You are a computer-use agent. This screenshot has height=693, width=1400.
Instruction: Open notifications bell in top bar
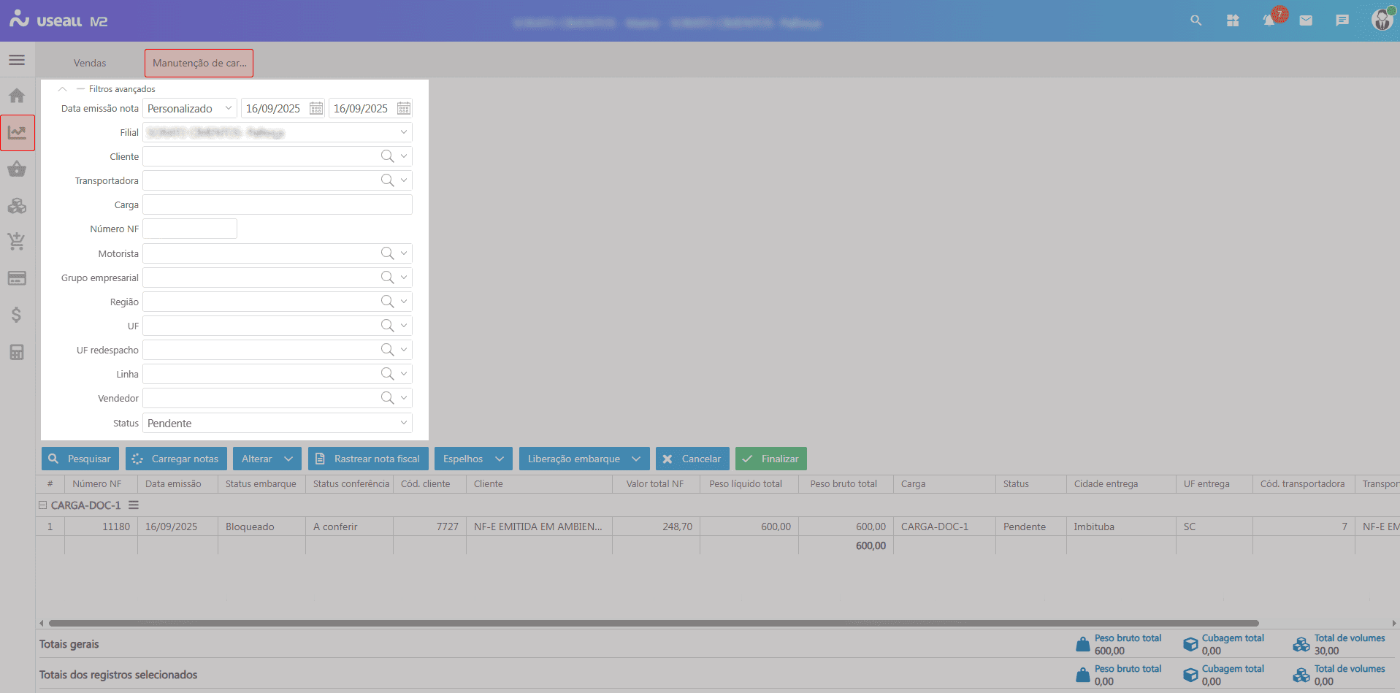pos(1269,20)
